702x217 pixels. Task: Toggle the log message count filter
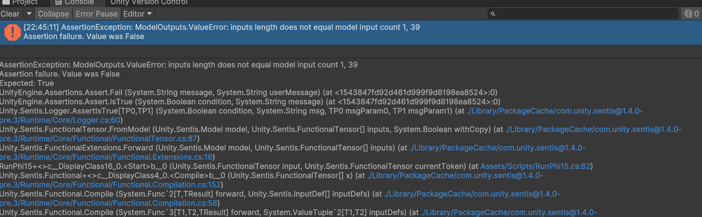coord(691,14)
